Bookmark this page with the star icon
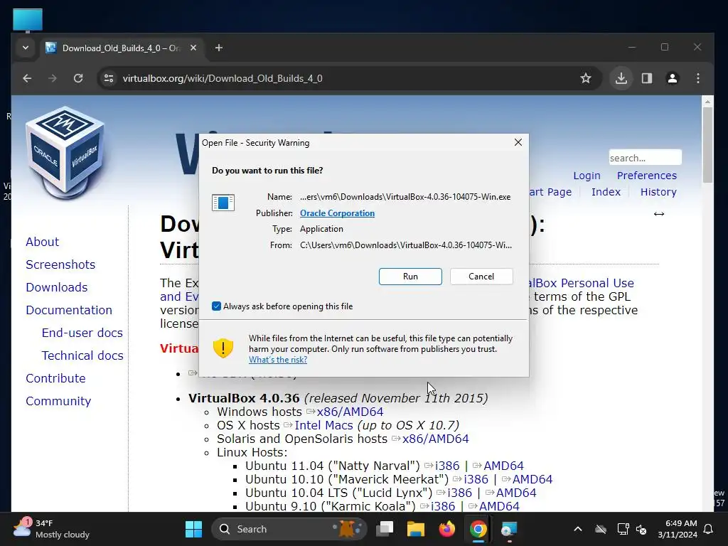 click(586, 78)
